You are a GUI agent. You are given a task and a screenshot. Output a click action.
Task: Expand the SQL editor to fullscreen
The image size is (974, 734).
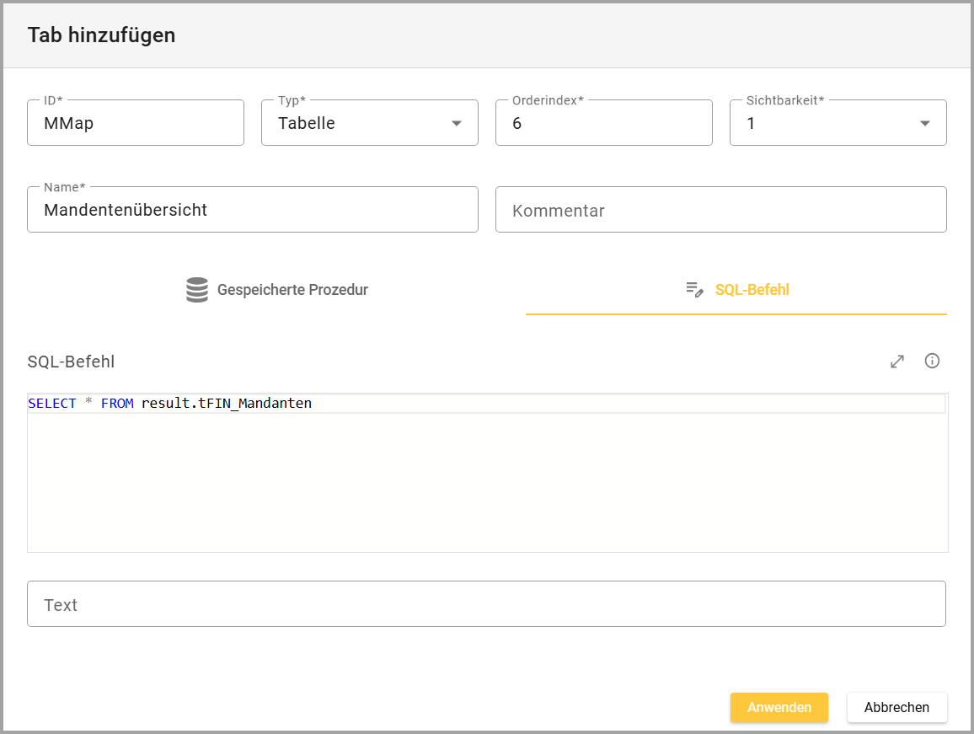click(897, 362)
